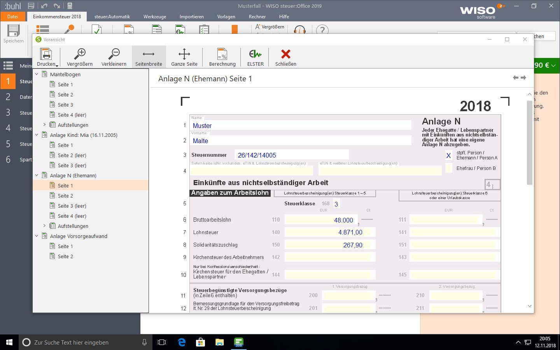Switch to Einkommensteuer 2018 tab
560x350 pixels.
[x=57, y=16]
